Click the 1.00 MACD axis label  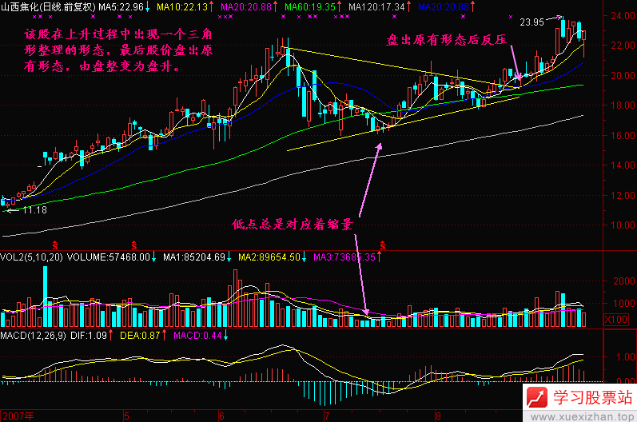point(626,357)
